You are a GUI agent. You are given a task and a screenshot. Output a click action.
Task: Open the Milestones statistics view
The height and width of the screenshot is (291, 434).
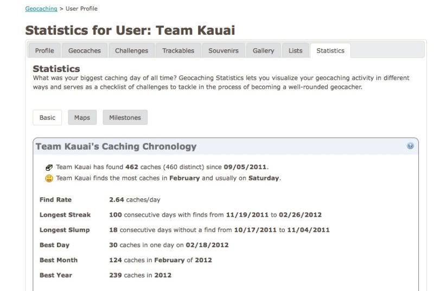pyautogui.click(x=125, y=118)
